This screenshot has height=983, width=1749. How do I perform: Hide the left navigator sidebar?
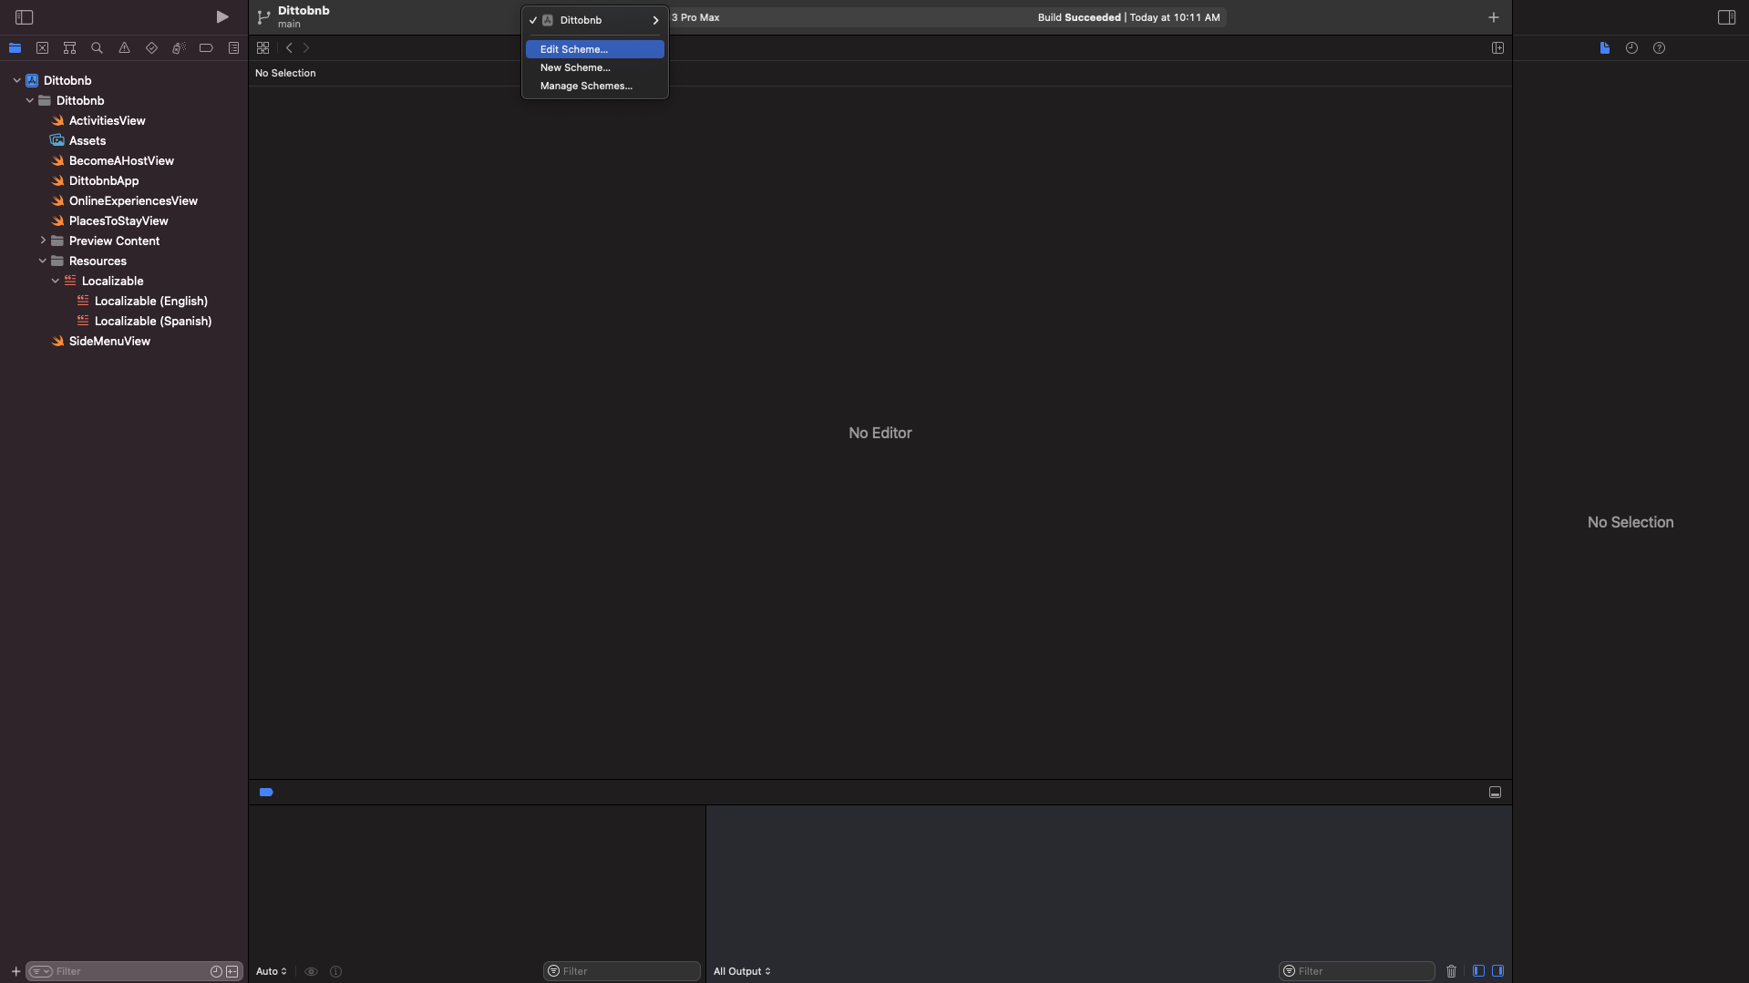pyautogui.click(x=25, y=16)
